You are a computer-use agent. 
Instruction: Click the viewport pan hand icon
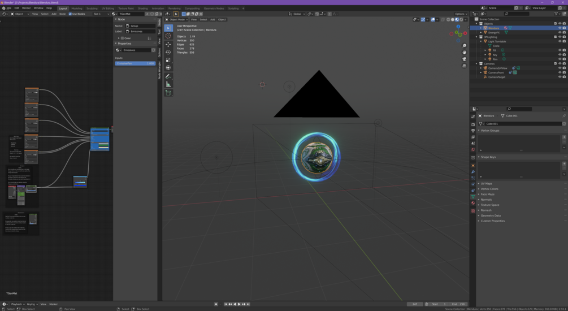pyautogui.click(x=464, y=52)
